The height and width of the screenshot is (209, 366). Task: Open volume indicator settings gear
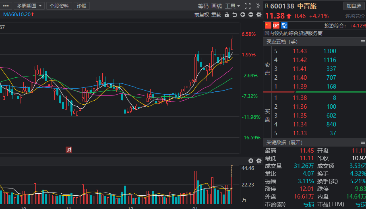pyautogui.click(x=258, y=161)
